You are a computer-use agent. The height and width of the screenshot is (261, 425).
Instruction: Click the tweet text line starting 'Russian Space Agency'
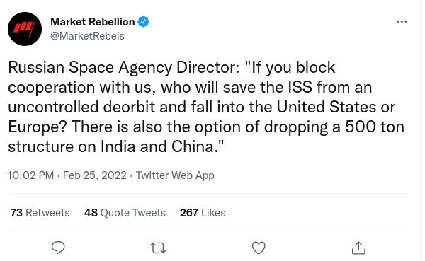(171, 67)
